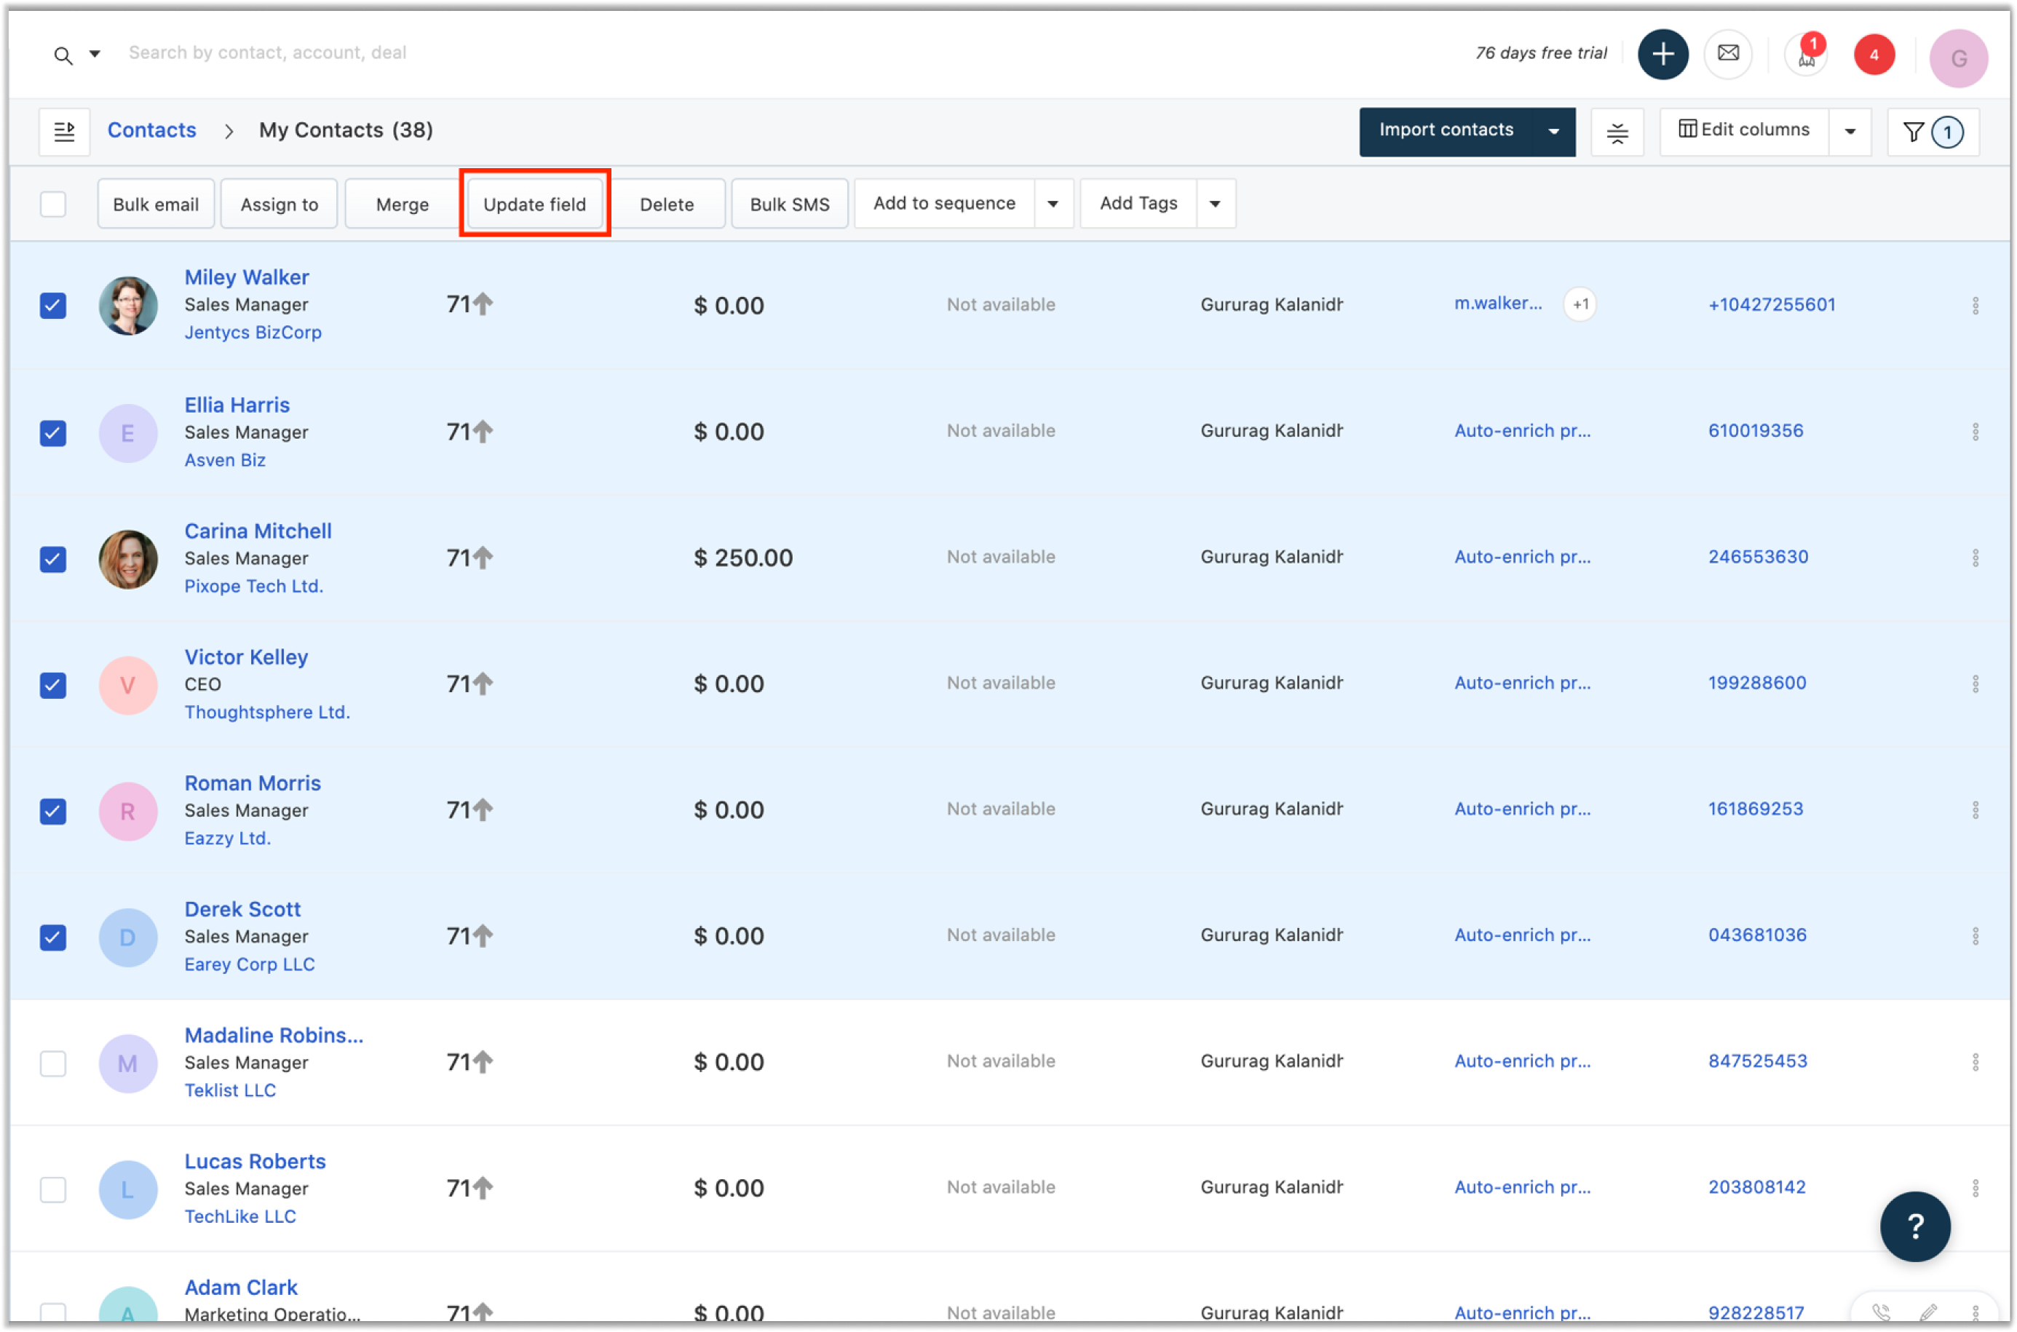Open the notifications bell showing 4

pos(1874,54)
